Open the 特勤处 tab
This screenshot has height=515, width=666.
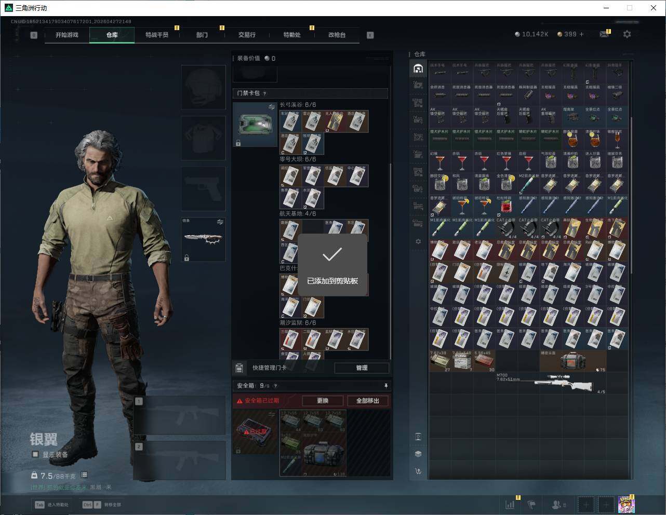(292, 35)
